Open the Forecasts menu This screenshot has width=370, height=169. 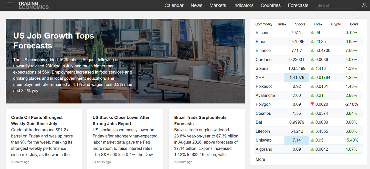click(298, 5)
